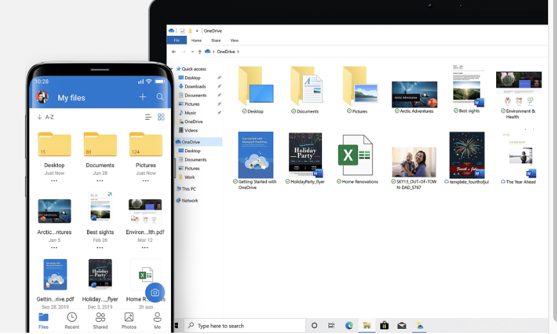Screen dimensions: 557x334
Task: Open Mail app from taskbar
Action: click(x=402, y=326)
